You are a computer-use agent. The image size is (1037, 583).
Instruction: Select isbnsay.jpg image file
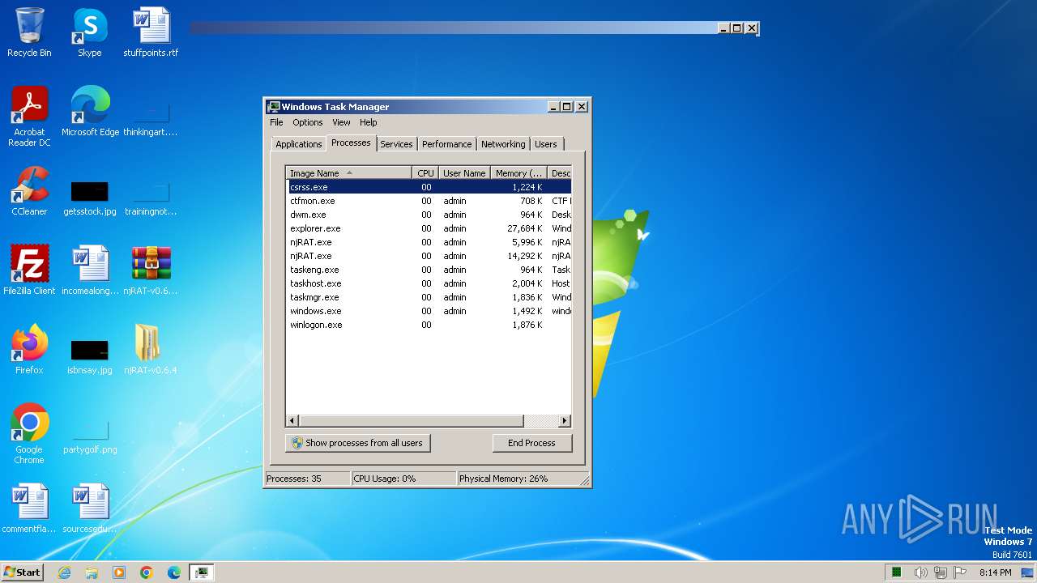pos(89,356)
